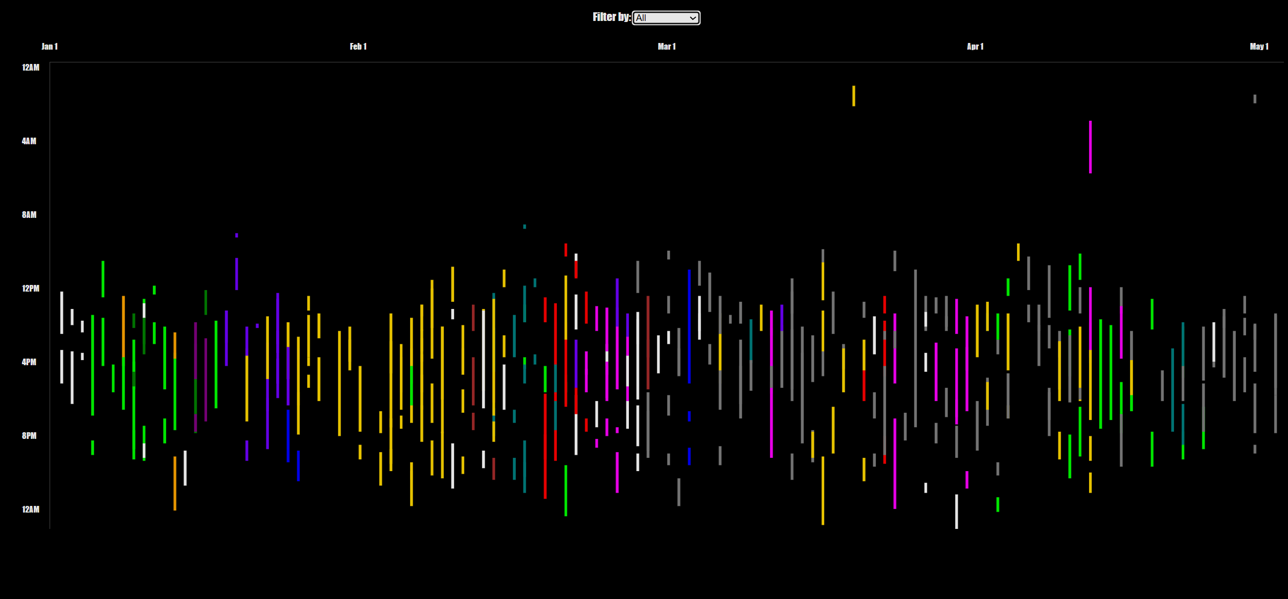
Task: Click the 12PM time axis label
Action: (31, 289)
